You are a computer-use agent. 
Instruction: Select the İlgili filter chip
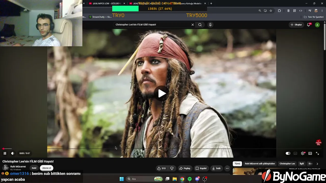point(302,164)
